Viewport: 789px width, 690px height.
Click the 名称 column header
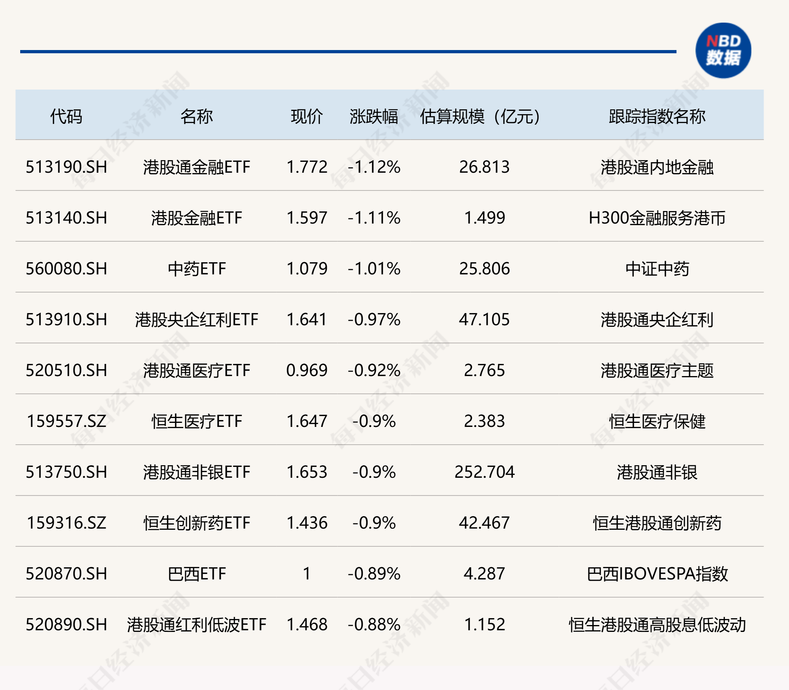[x=196, y=117]
